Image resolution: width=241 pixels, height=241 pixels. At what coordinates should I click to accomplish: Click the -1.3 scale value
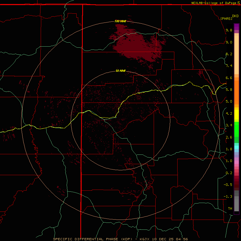point(228,197)
